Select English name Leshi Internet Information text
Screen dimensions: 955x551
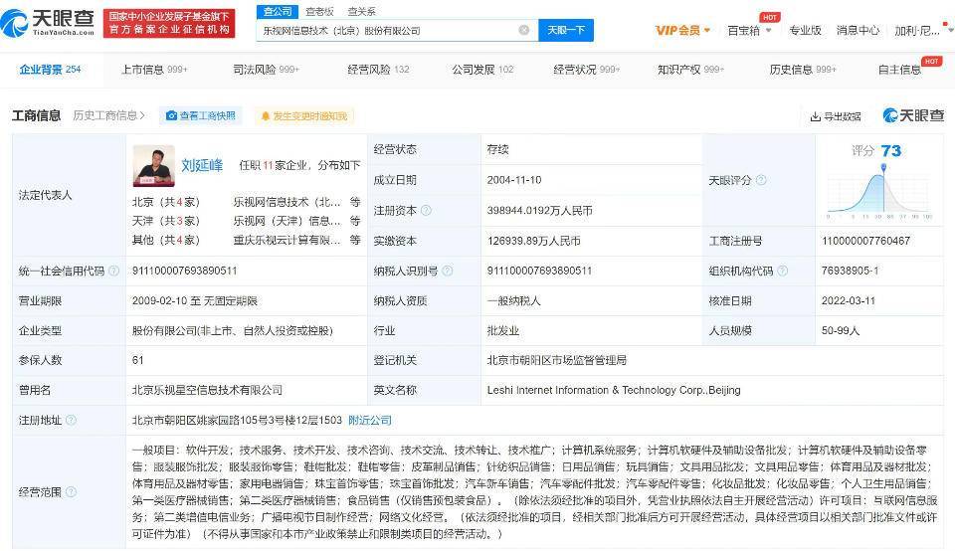pyautogui.click(x=614, y=390)
